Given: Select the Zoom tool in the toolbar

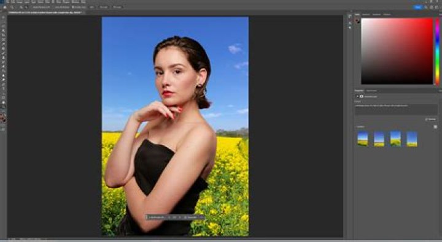Looking at the screenshot, I should point(4,107).
